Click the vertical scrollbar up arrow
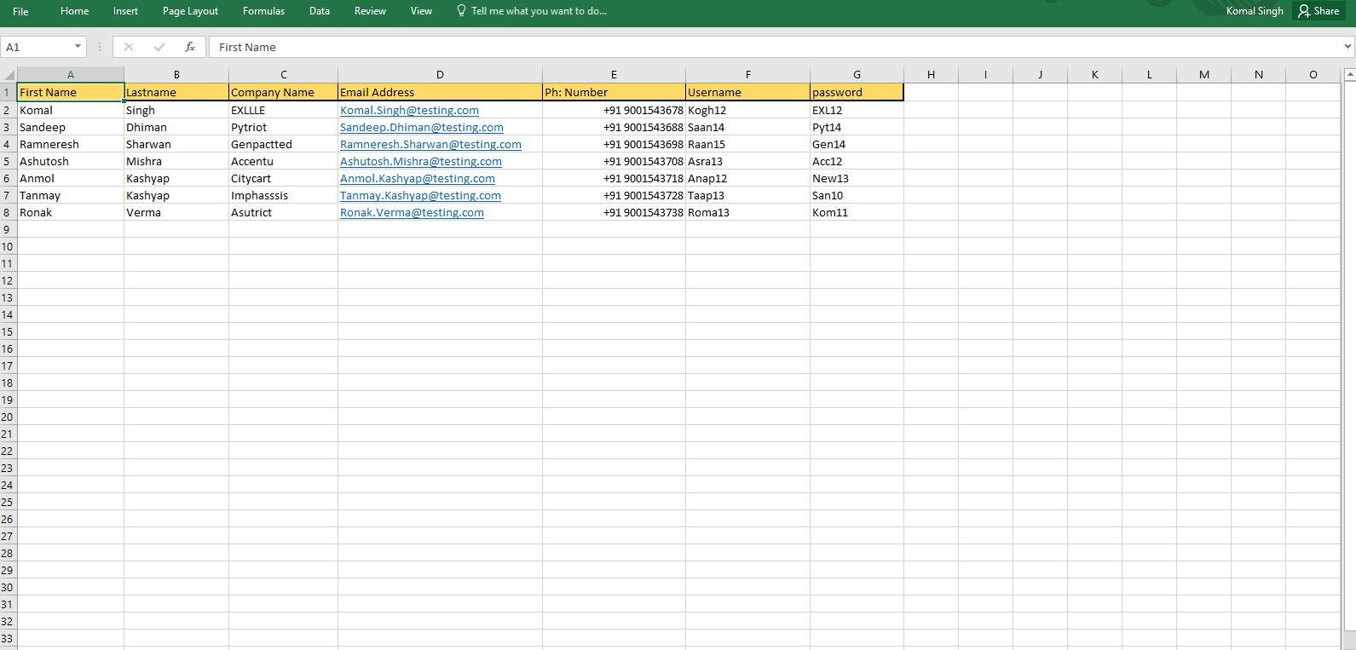 [1349, 75]
